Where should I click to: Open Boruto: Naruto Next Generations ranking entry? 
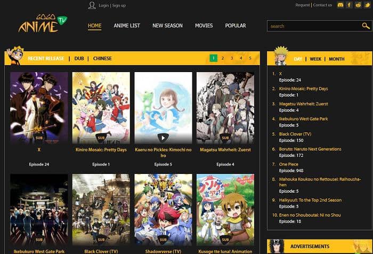[x=310, y=149]
